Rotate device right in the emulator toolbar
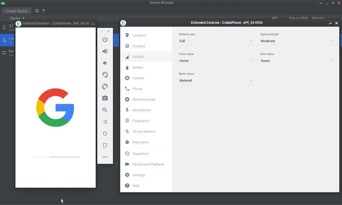 (x=105, y=86)
